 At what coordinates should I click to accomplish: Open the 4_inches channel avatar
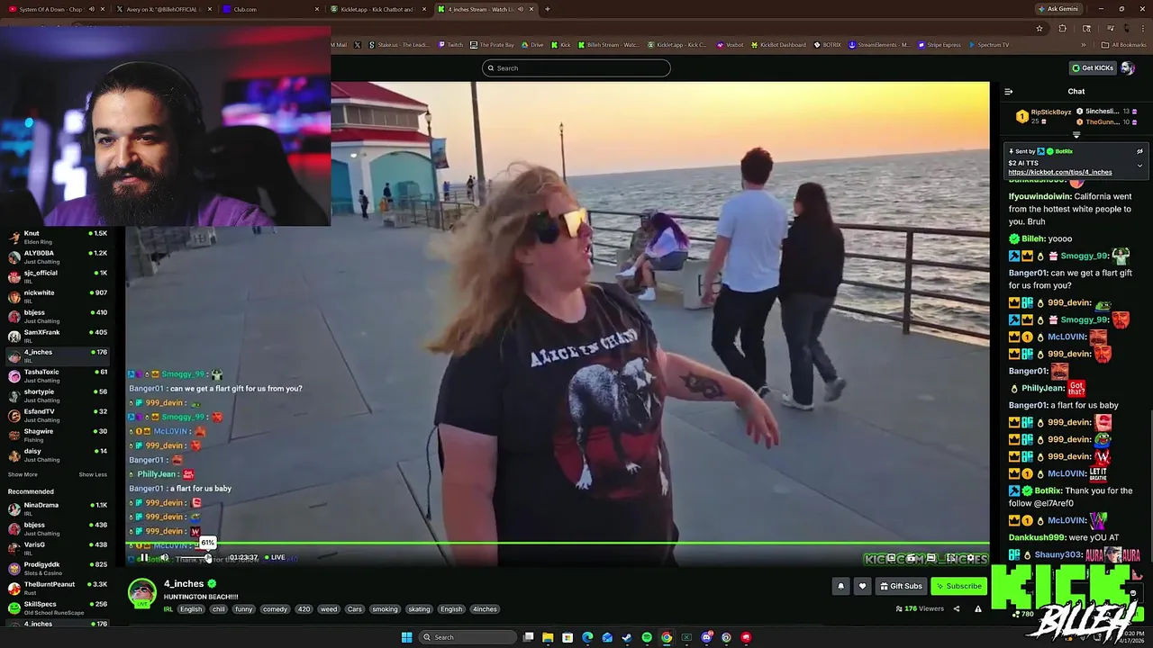point(141,594)
